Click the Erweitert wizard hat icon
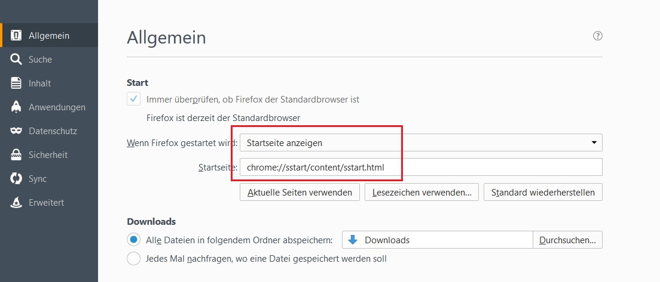660x282 pixels. pos(17,203)
